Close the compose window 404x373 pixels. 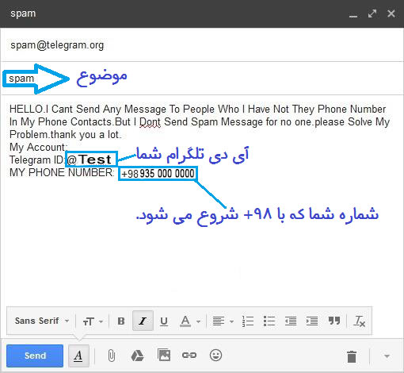click(x=391, y=13)
